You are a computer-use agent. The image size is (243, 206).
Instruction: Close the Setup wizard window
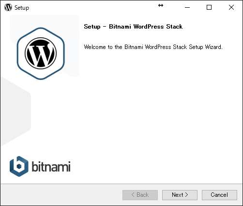(x=231, y=7)
